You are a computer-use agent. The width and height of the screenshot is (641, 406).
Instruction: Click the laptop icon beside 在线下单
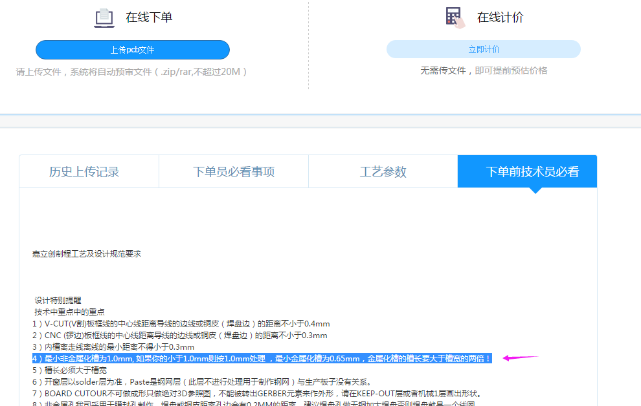coord(104,18)
